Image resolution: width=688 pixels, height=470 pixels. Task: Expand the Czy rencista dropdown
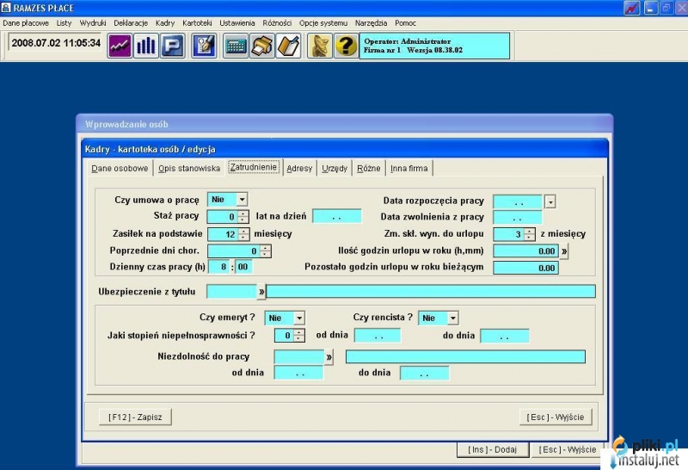coord(453,318)
